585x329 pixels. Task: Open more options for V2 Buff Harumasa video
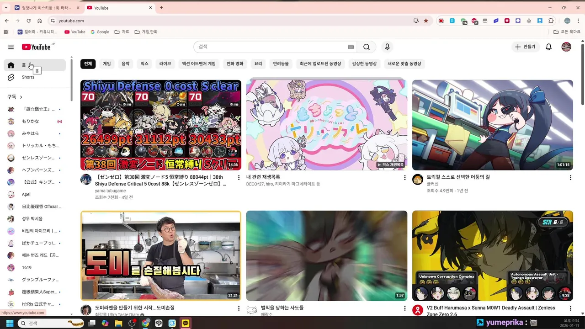(x=570, y=308)
